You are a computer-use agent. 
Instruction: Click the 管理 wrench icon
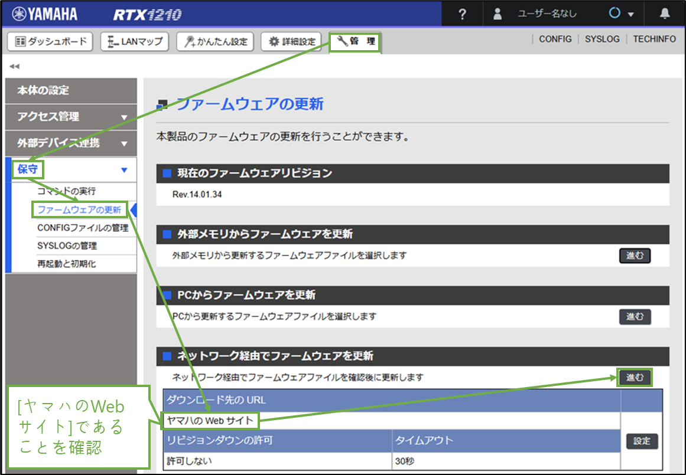pos(355,41)
